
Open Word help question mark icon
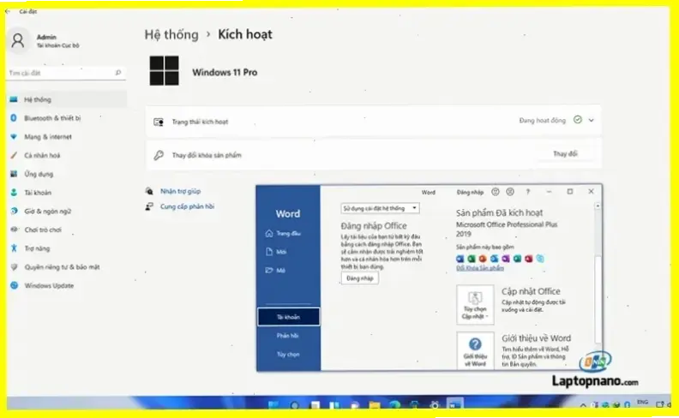pyautogui.click(x=527, y=192)
